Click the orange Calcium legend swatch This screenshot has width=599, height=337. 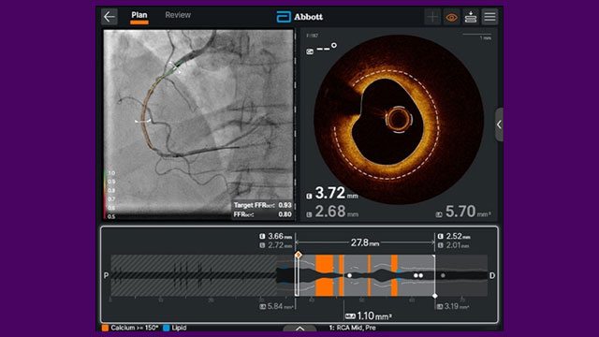click(x=105, y=328)
